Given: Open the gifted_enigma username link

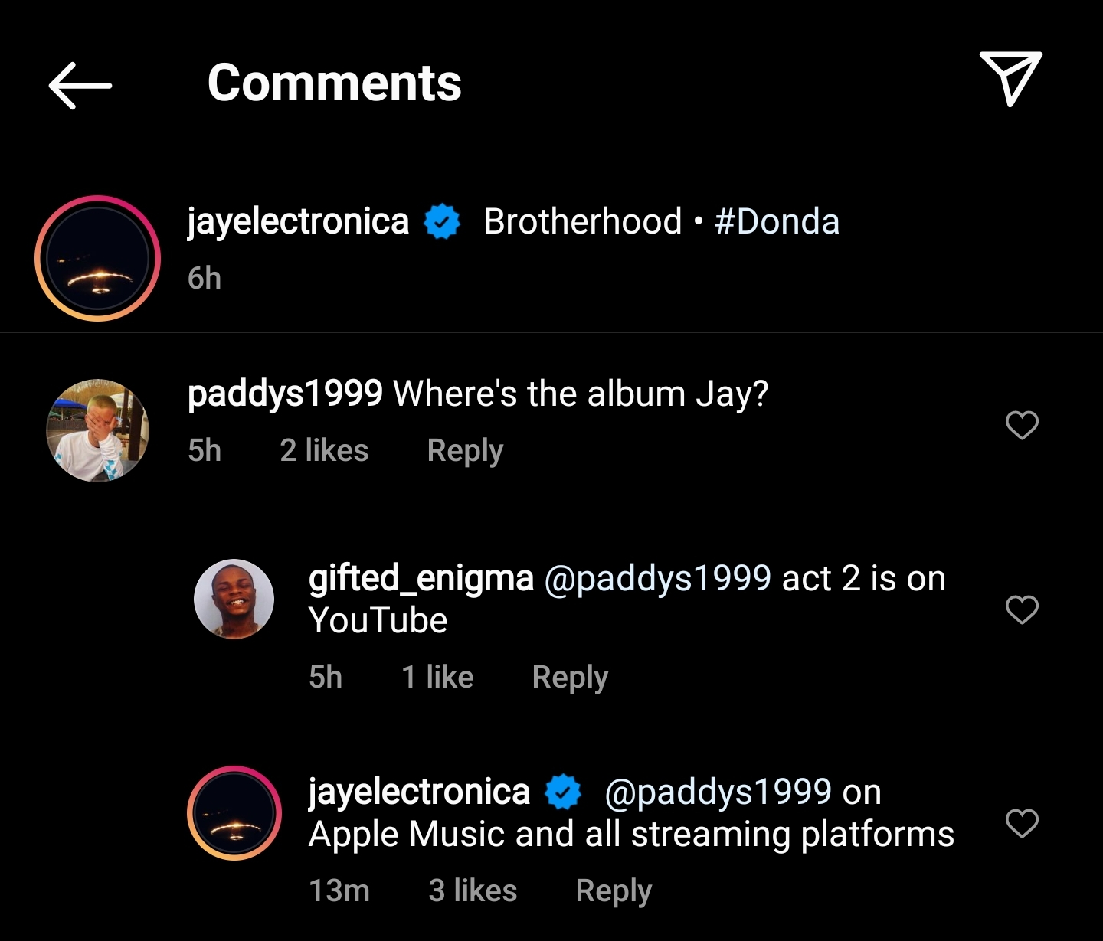Looking at the screenshot, I should point(421,578).
